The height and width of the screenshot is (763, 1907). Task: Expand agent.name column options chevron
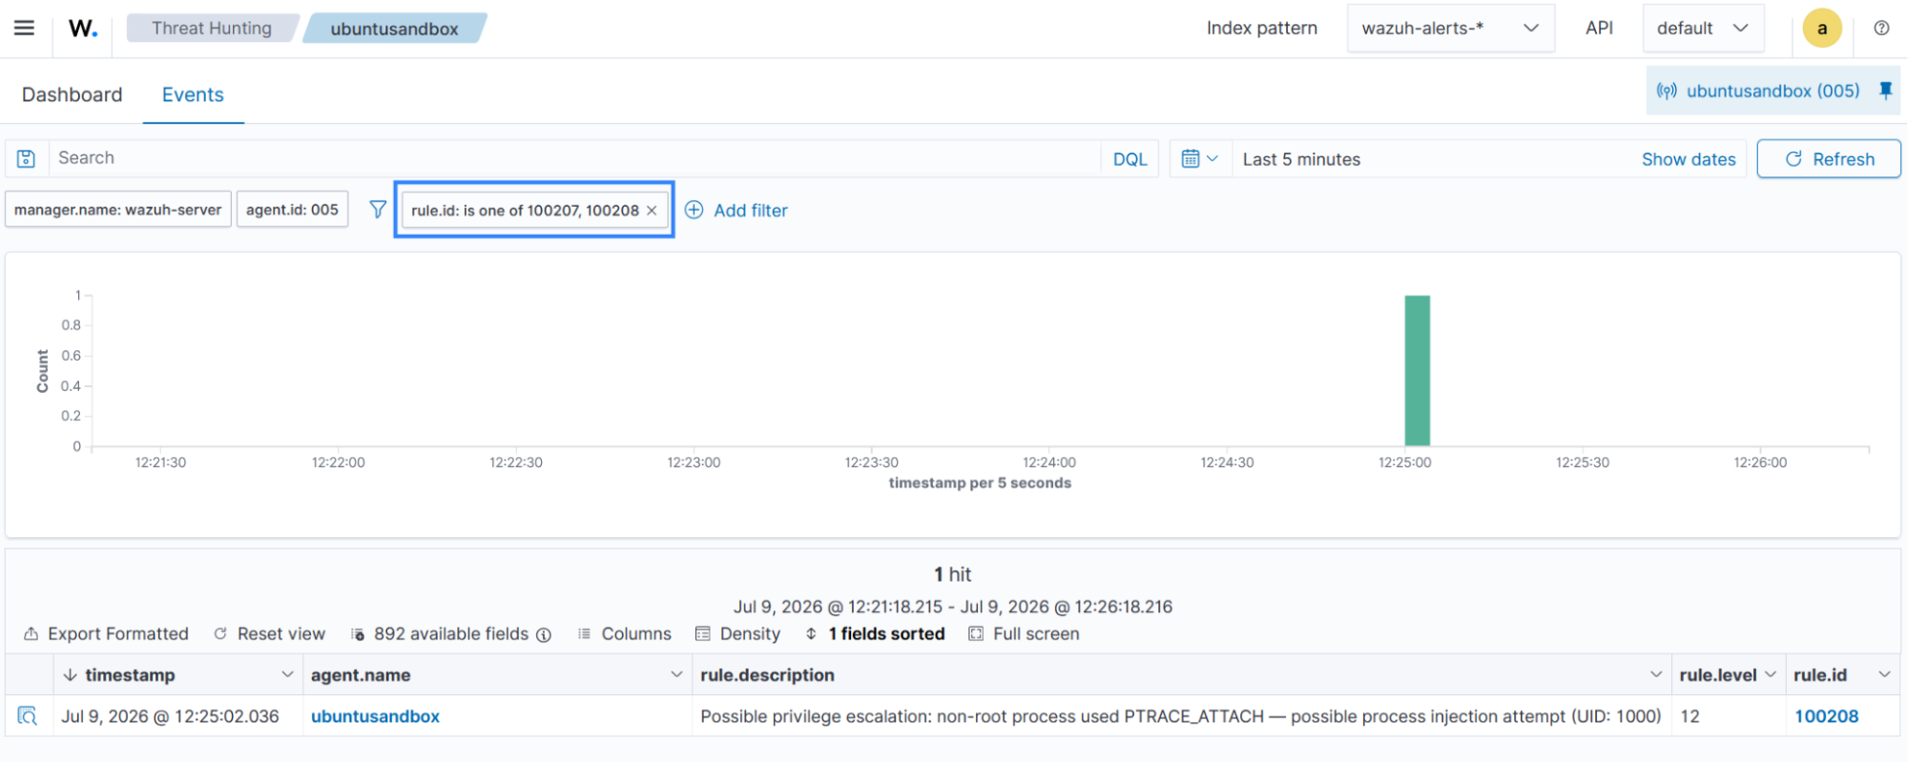click(x=676, y=674)
